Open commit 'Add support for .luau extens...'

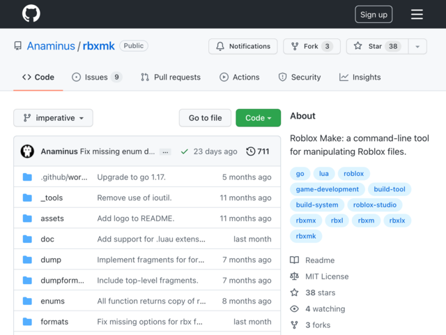pos(151,239)
